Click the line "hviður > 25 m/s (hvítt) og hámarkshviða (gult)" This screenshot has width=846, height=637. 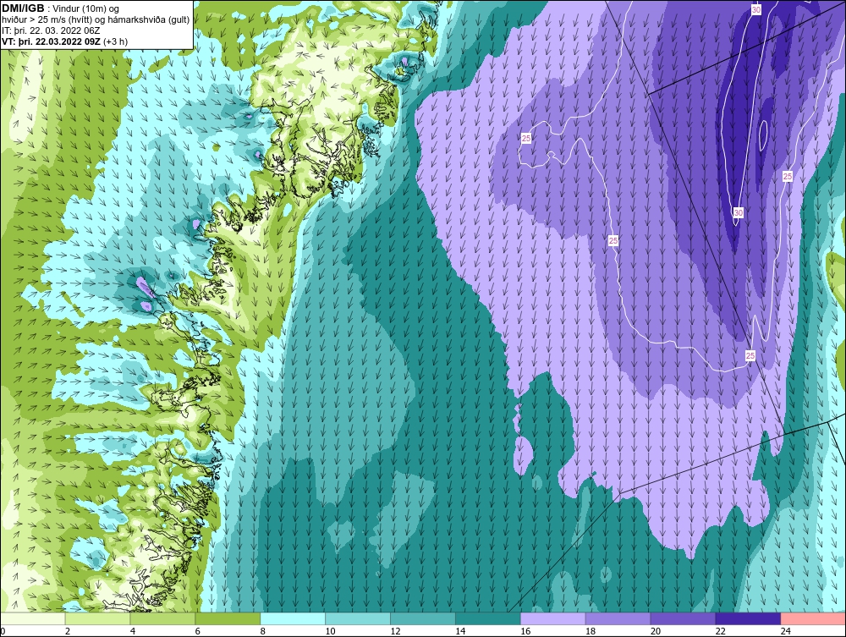point(96,19)
